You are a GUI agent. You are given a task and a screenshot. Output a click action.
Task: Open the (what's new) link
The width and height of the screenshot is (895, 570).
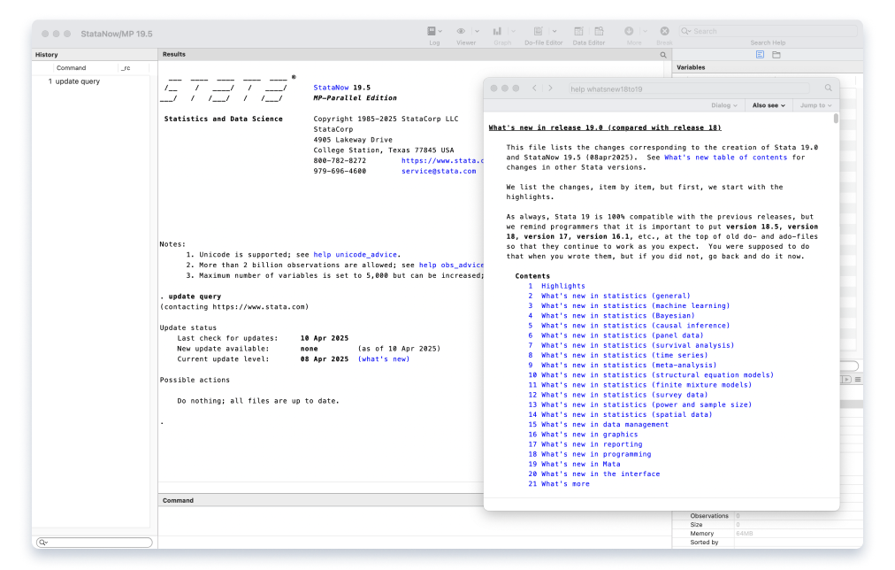384,358
